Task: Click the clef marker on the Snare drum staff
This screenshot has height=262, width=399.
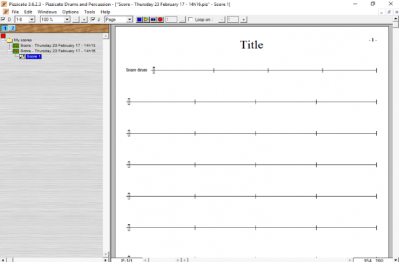Action: [x=154, y=70]
